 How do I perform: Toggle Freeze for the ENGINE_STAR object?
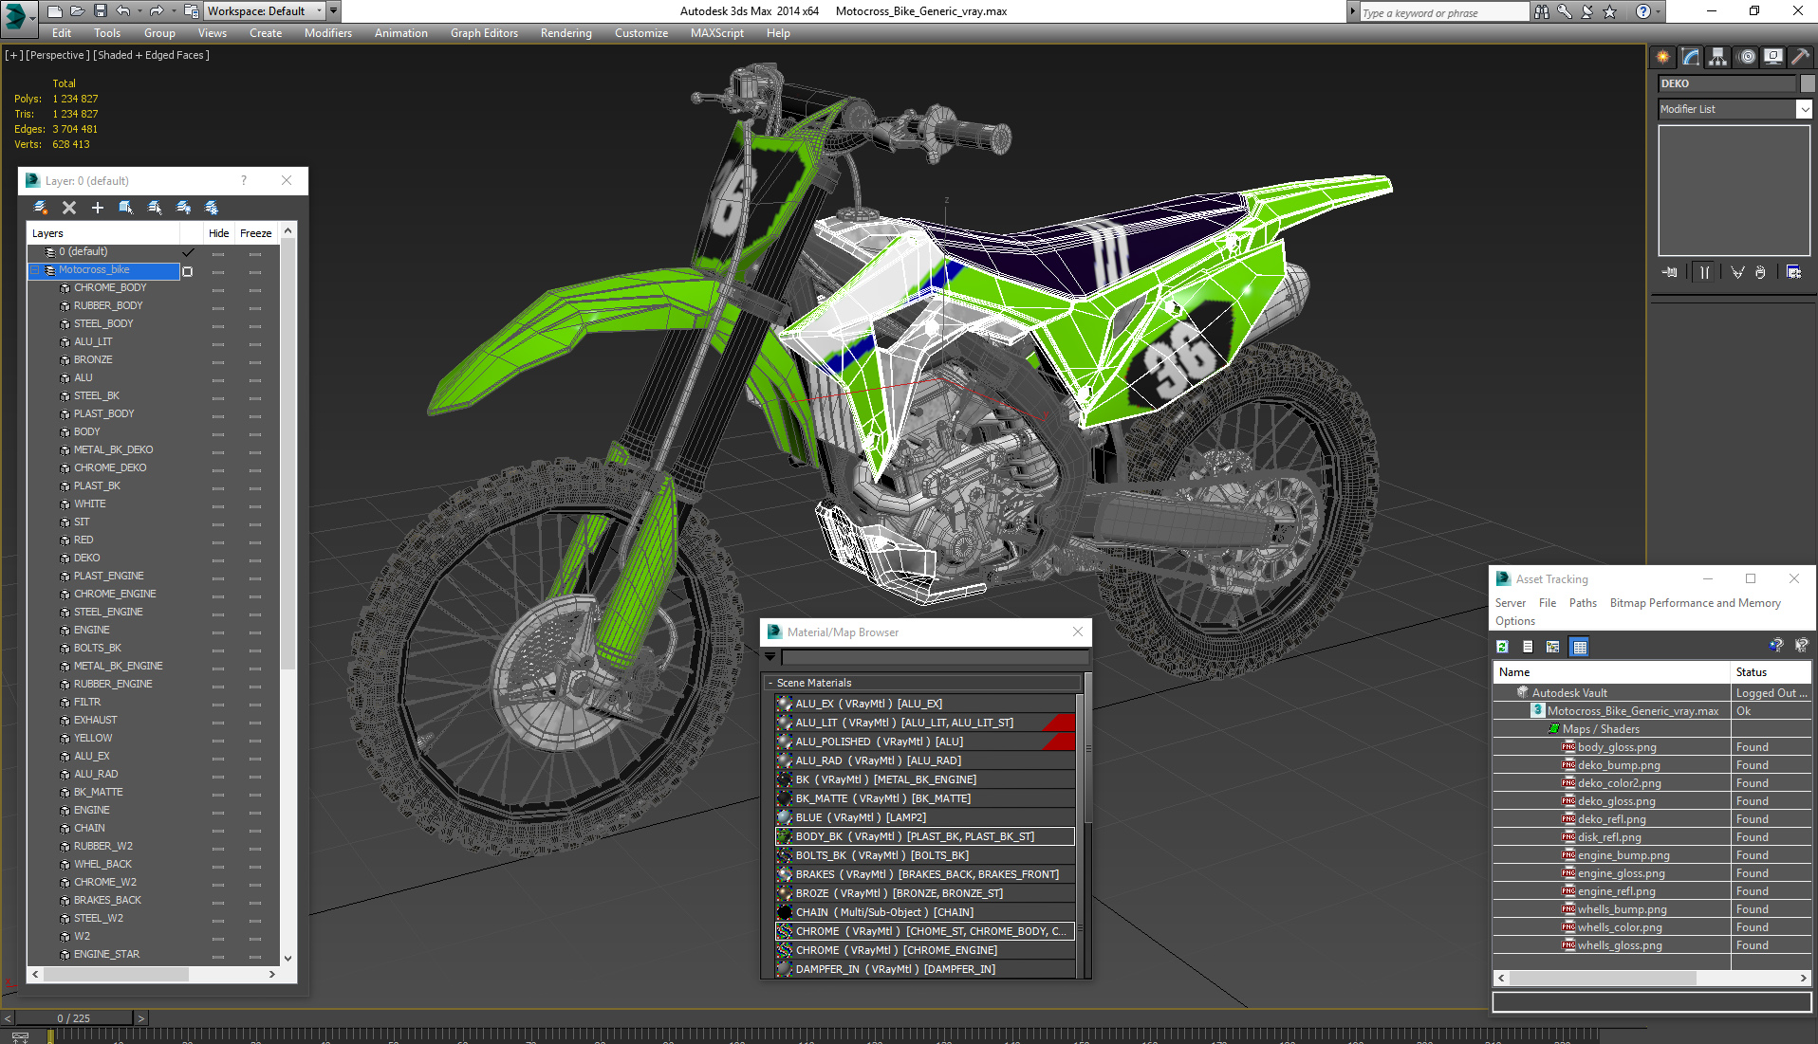pyautogui.click(x=255, y=957)
